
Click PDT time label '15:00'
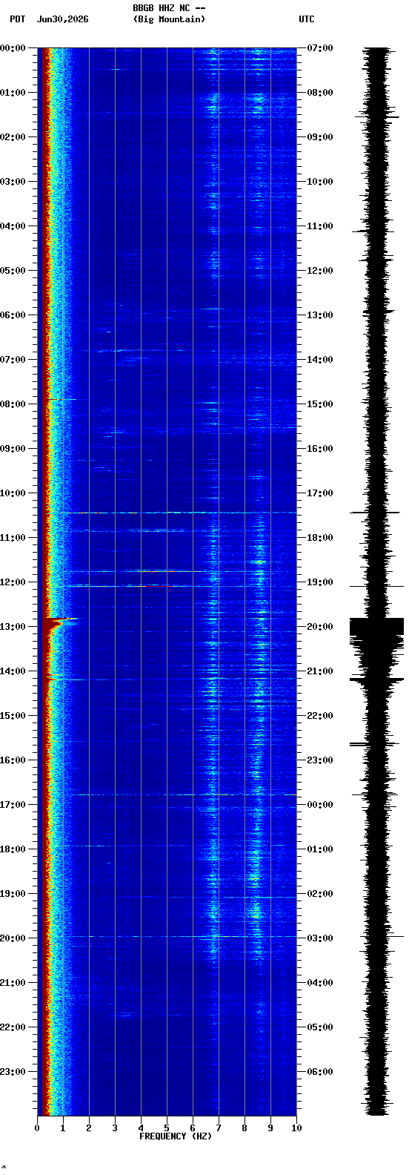point(13,716)
